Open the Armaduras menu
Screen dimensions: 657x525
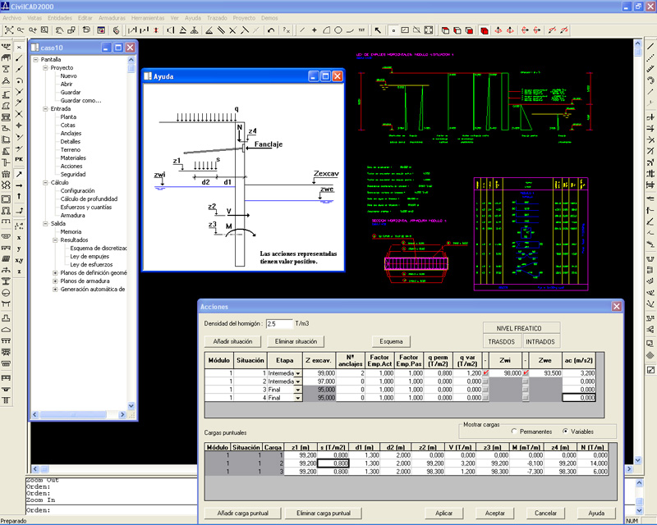[112, 16]
